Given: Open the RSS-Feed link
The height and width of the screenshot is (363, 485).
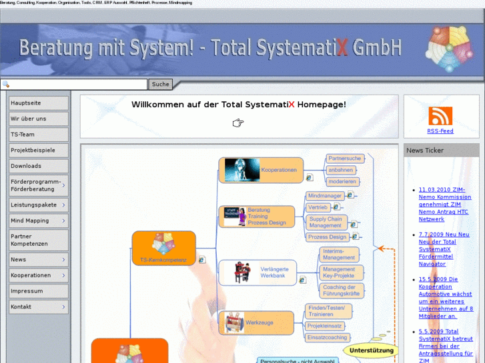Looking at the screenshot, I should pyautogui.click(x=440, y=131).
